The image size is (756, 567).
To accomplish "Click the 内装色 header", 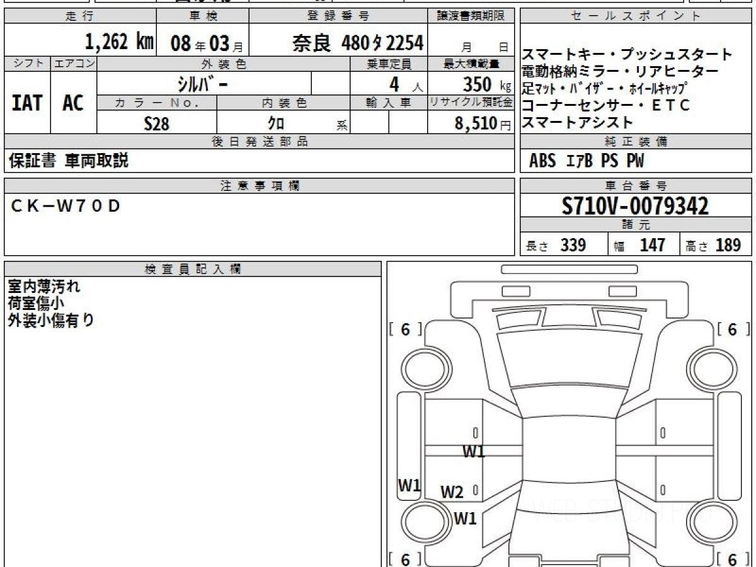I will tap(284, 103).
